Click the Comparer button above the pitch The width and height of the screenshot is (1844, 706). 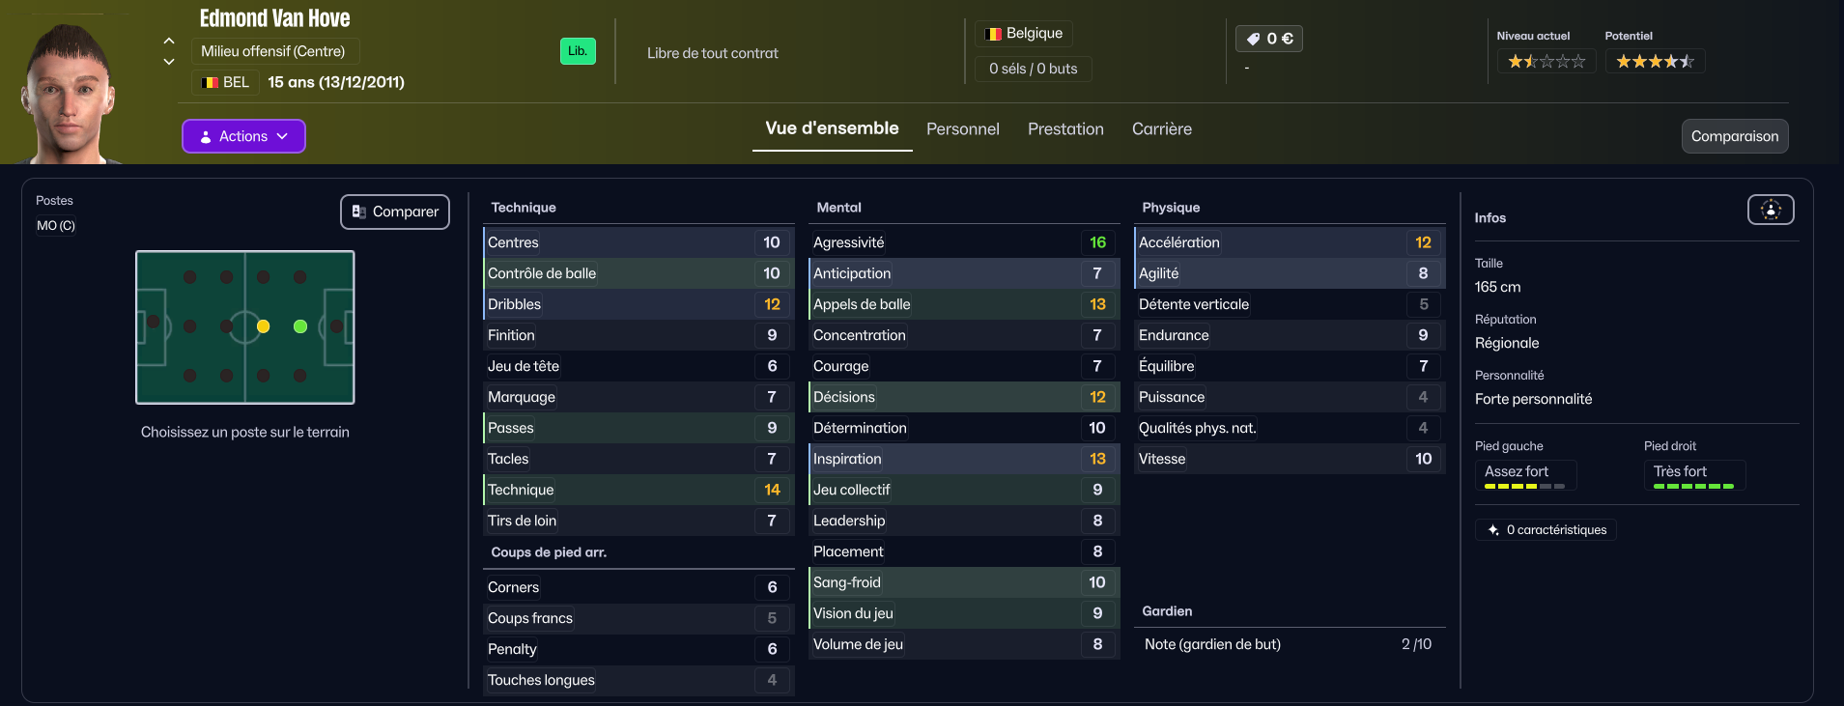coord(395,212)
